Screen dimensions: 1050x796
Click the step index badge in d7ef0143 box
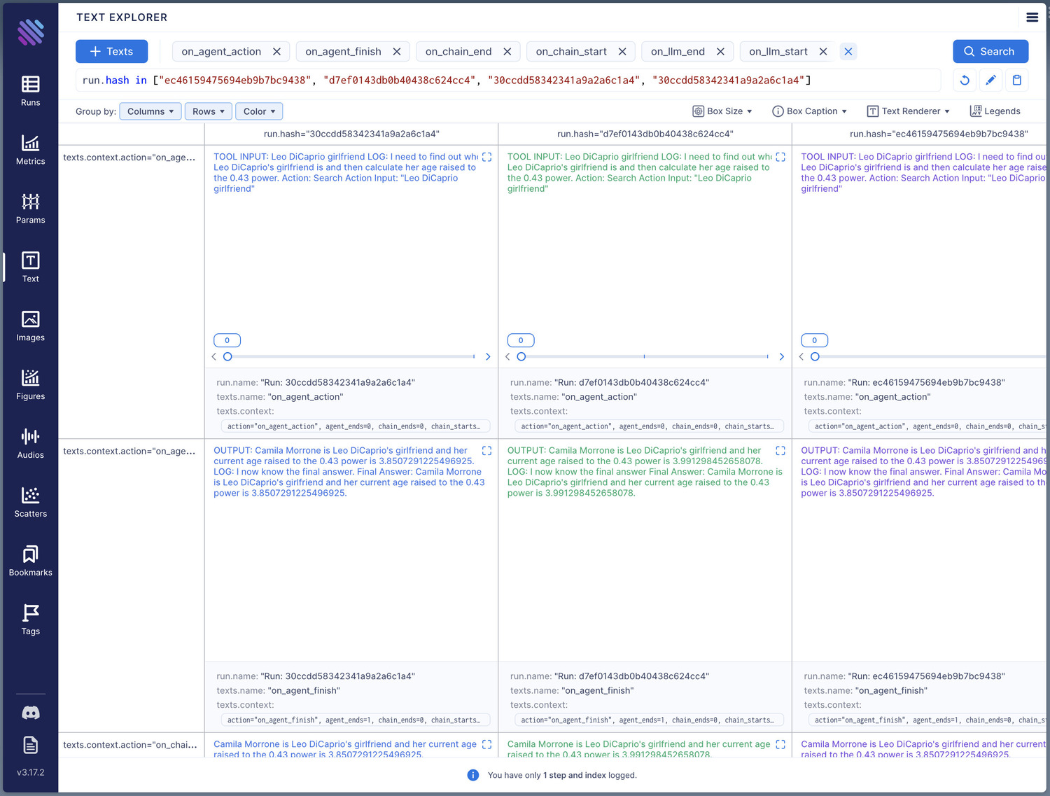point(521,340)
